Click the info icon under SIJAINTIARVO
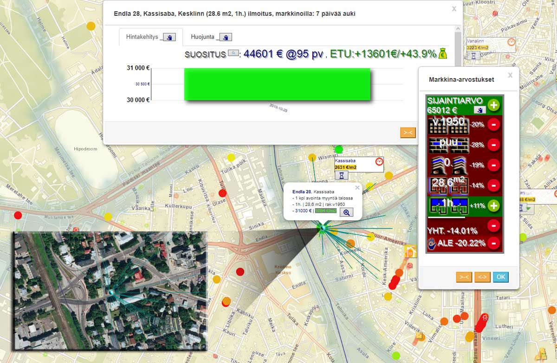Viewport: 557px width, 363px height. click(479, 110)
